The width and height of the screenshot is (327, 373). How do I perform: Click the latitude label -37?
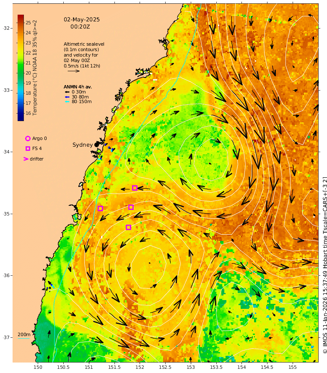[6, 337]
